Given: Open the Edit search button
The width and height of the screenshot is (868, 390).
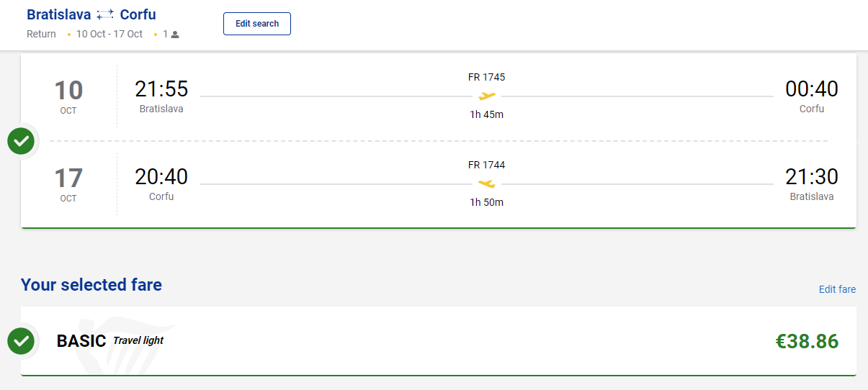Looking at the screenshot, I should pyautogui.click(x=257, y=24).
